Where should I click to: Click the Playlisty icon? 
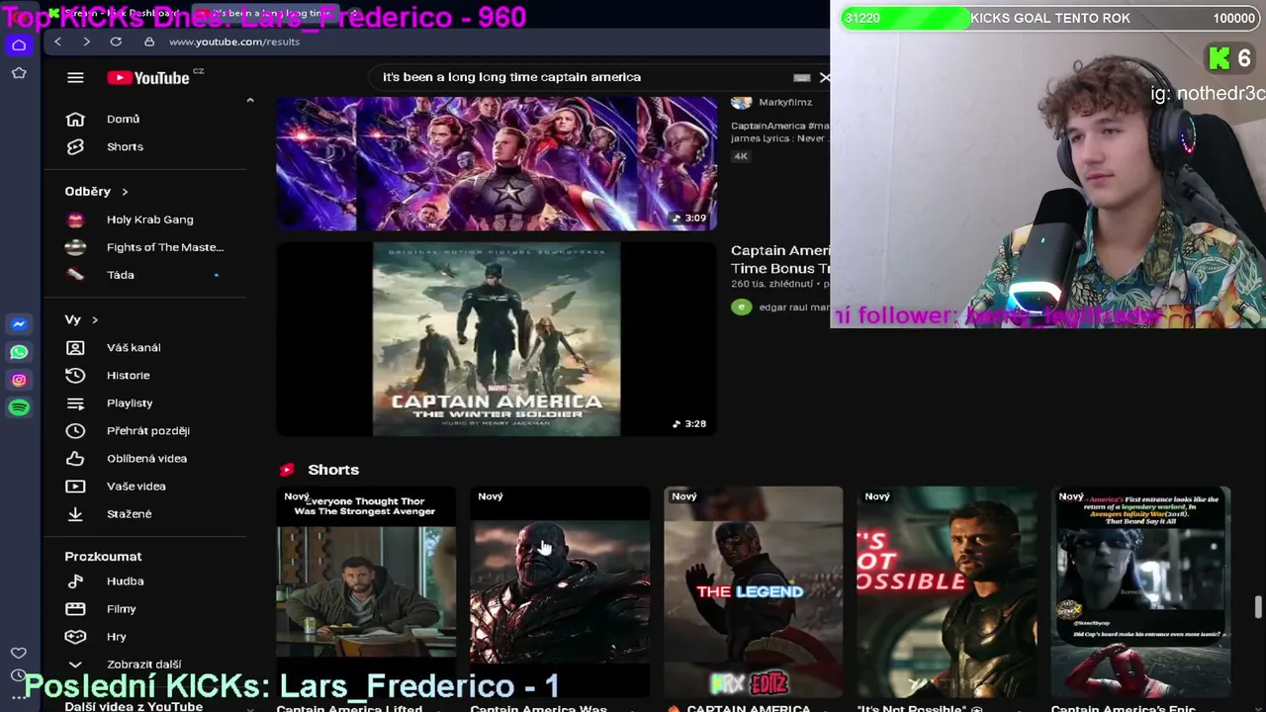tap(75, 402)
